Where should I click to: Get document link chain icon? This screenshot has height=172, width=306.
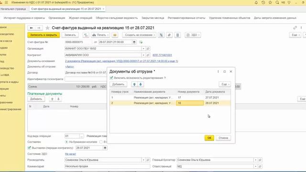point(295,28)
